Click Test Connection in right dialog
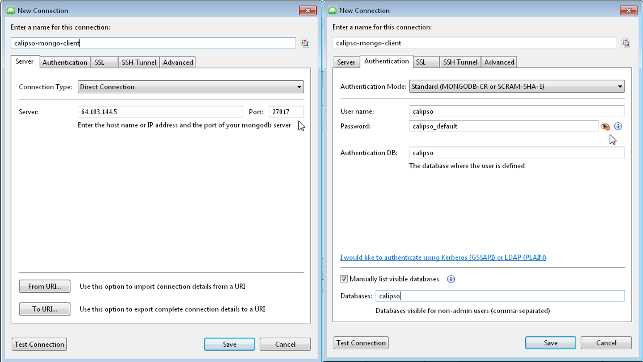The image size is (643, 362). (361, 343)
